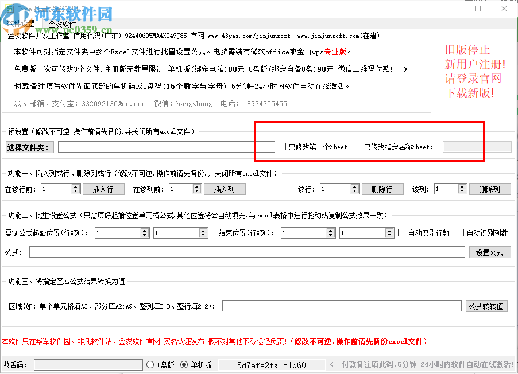Open the 软件设置 menu

[20, 25]
